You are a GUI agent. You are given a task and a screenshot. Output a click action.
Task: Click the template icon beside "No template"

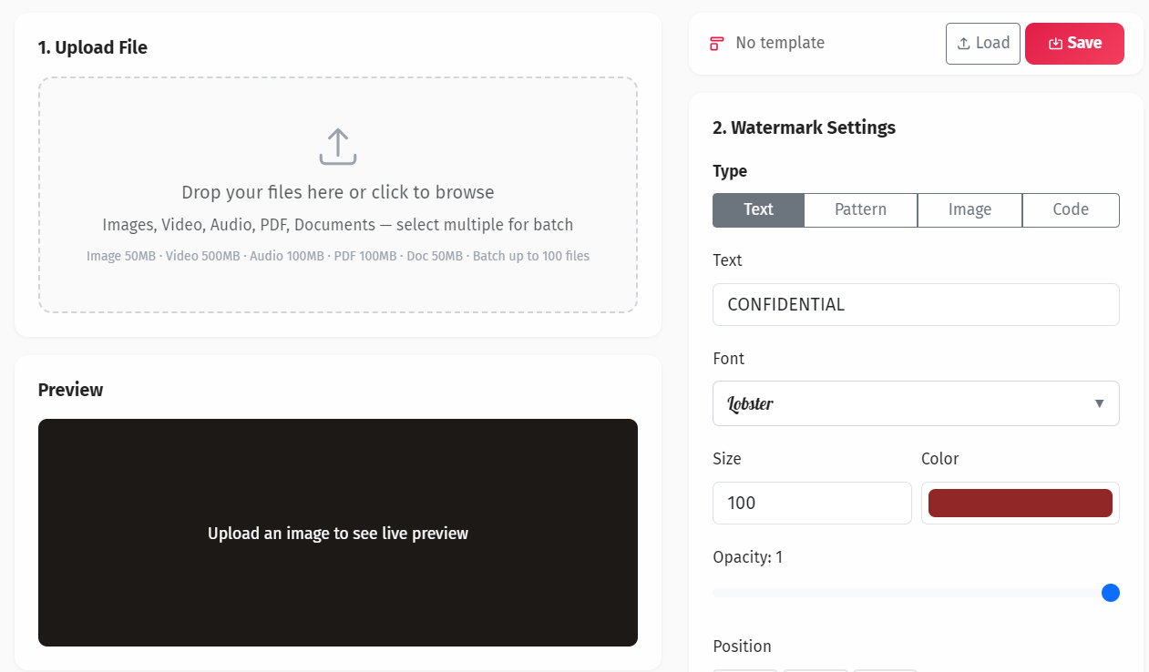pos(716,43)
